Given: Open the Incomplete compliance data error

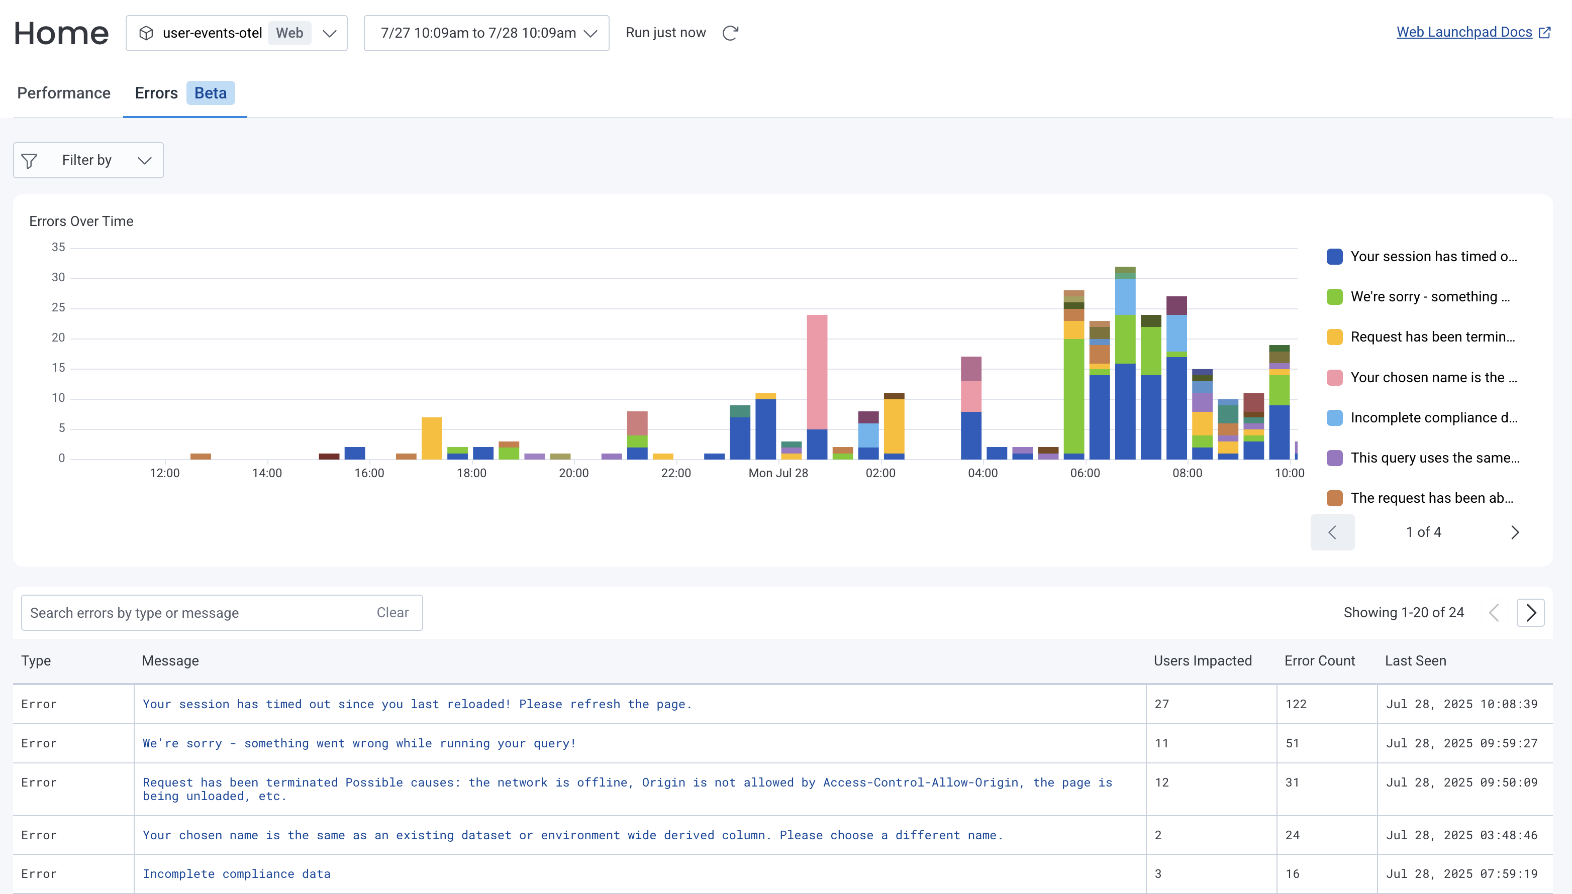Looking at the screenshot, I should click(237, 874).
